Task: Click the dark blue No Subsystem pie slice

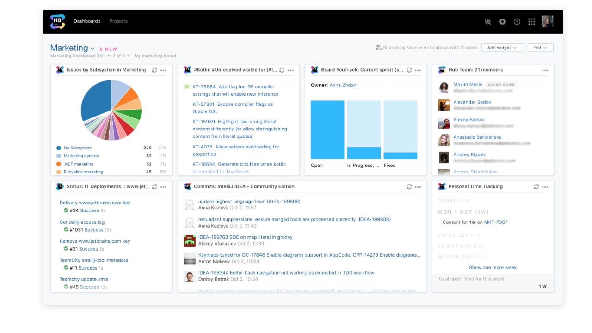Action: coord(96,99)
